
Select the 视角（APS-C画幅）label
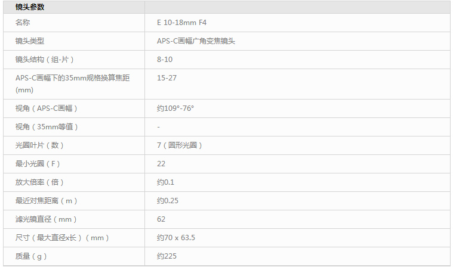[x=46, y=108]
